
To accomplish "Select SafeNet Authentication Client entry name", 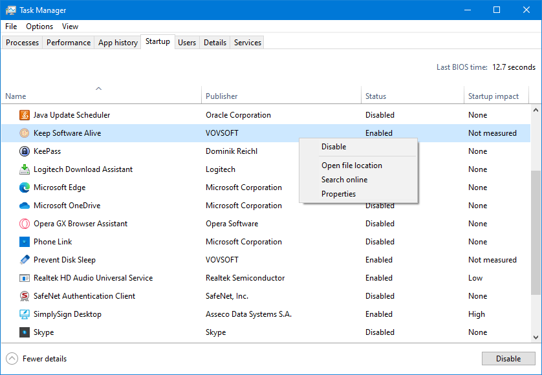I will point(84,296).
